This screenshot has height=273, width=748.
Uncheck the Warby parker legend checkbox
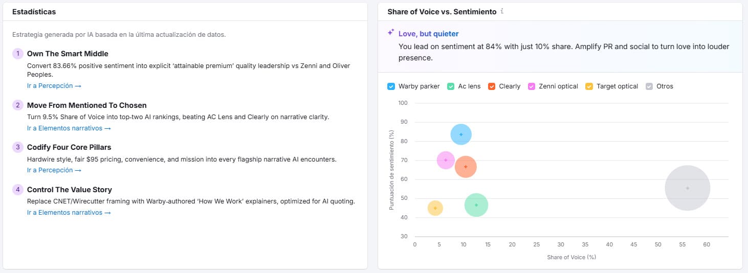coord(391,86)
